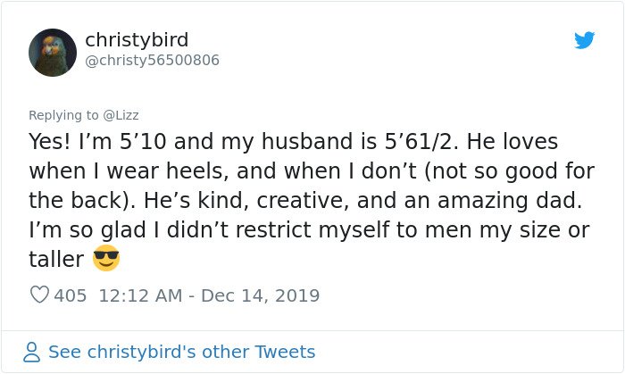Click the person silhouette icon in footer
The height and width of the screenshot is (374, 625).
tap(31, 352)
